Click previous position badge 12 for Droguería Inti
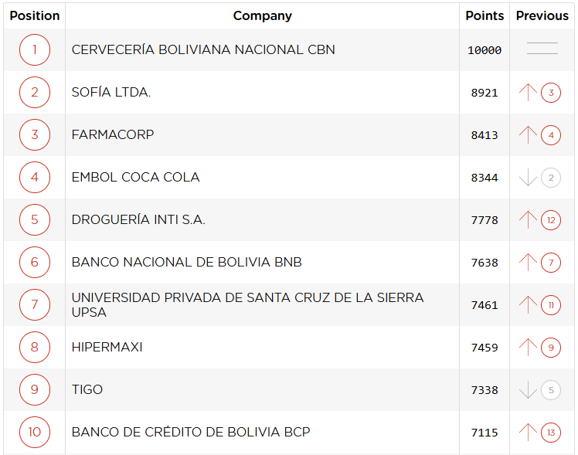 click(551, 220)
